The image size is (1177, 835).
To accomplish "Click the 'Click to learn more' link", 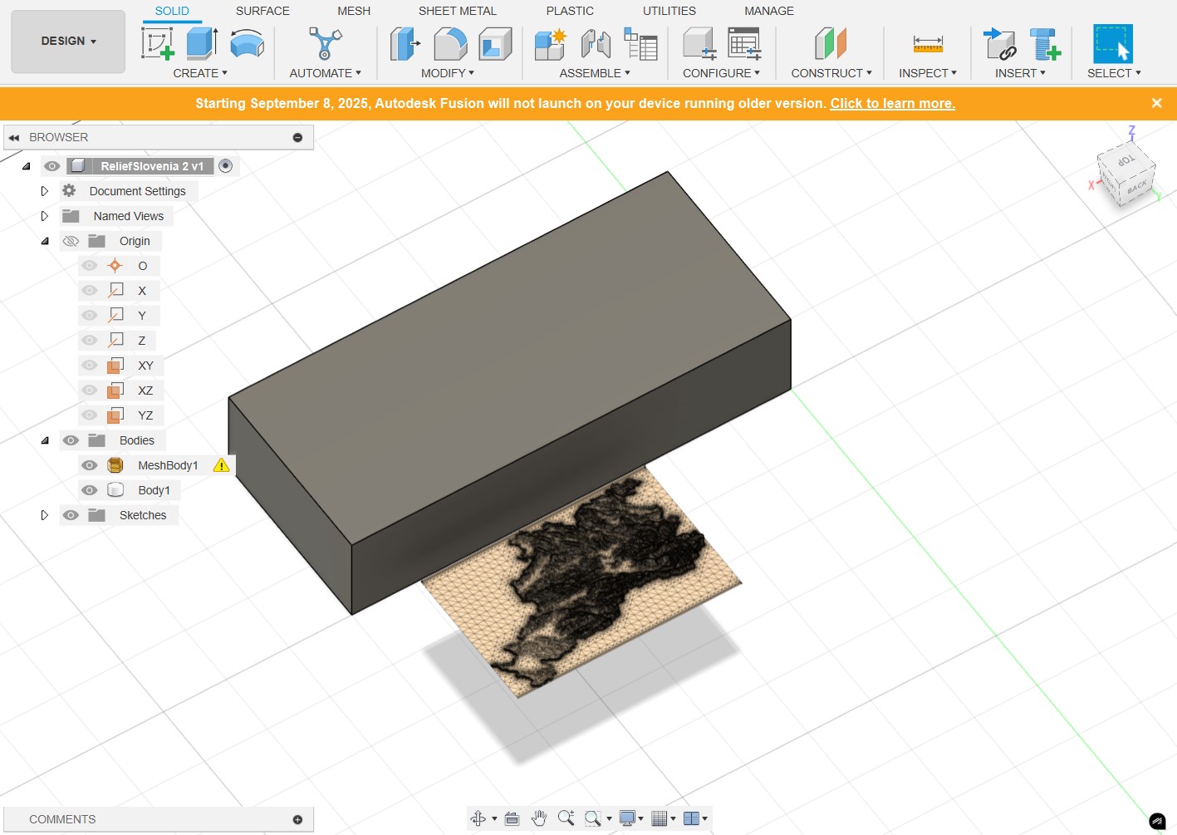I will pyautogui.click(x=893, y=103).
